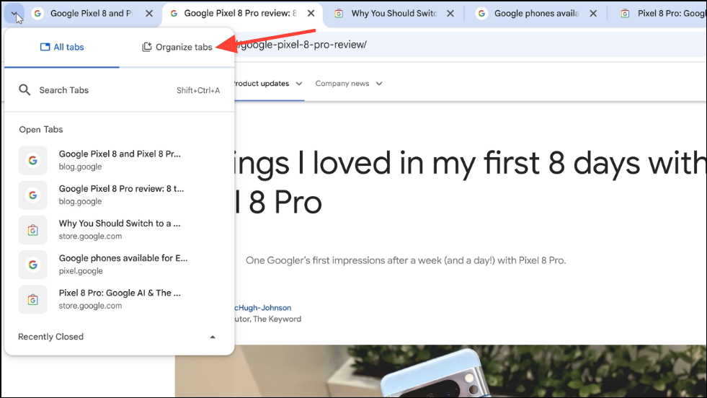Switch to the Organize tabs tab

[177, 48]
